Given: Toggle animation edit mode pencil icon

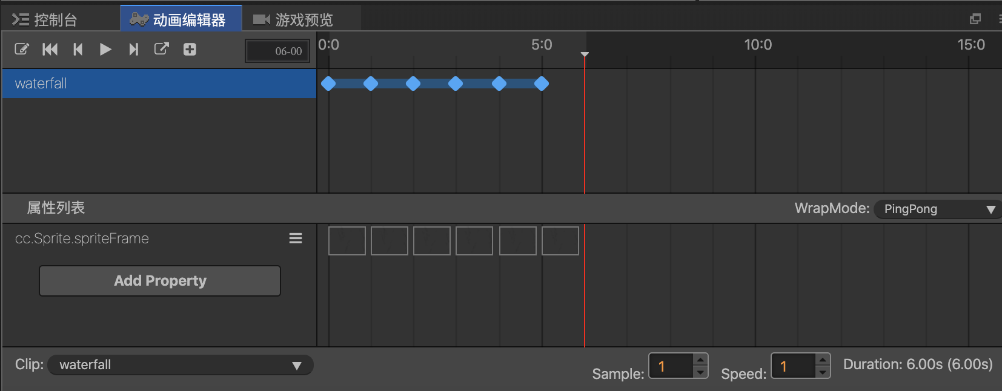Looking at the screenshot, I should pyautogui.click(x=22, y=50).
